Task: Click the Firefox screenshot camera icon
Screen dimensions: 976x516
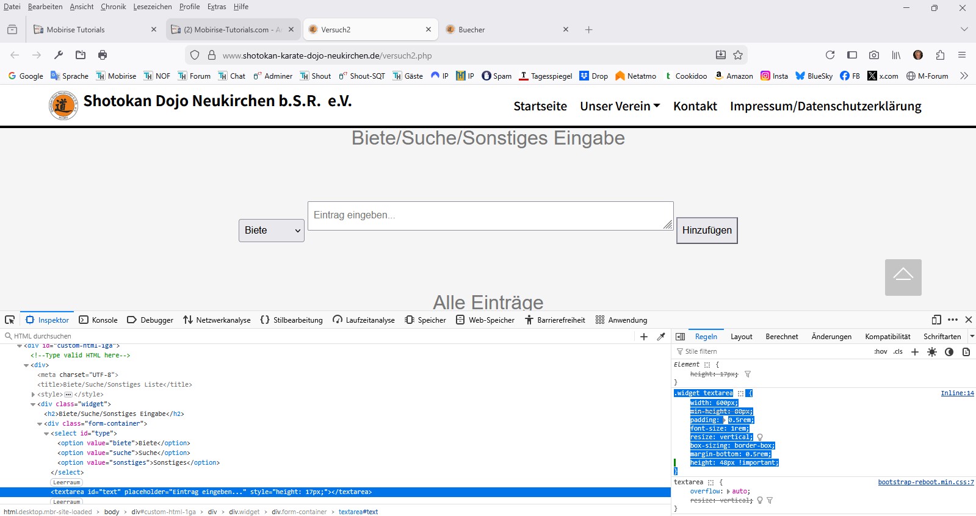Action: pos(874,55)
